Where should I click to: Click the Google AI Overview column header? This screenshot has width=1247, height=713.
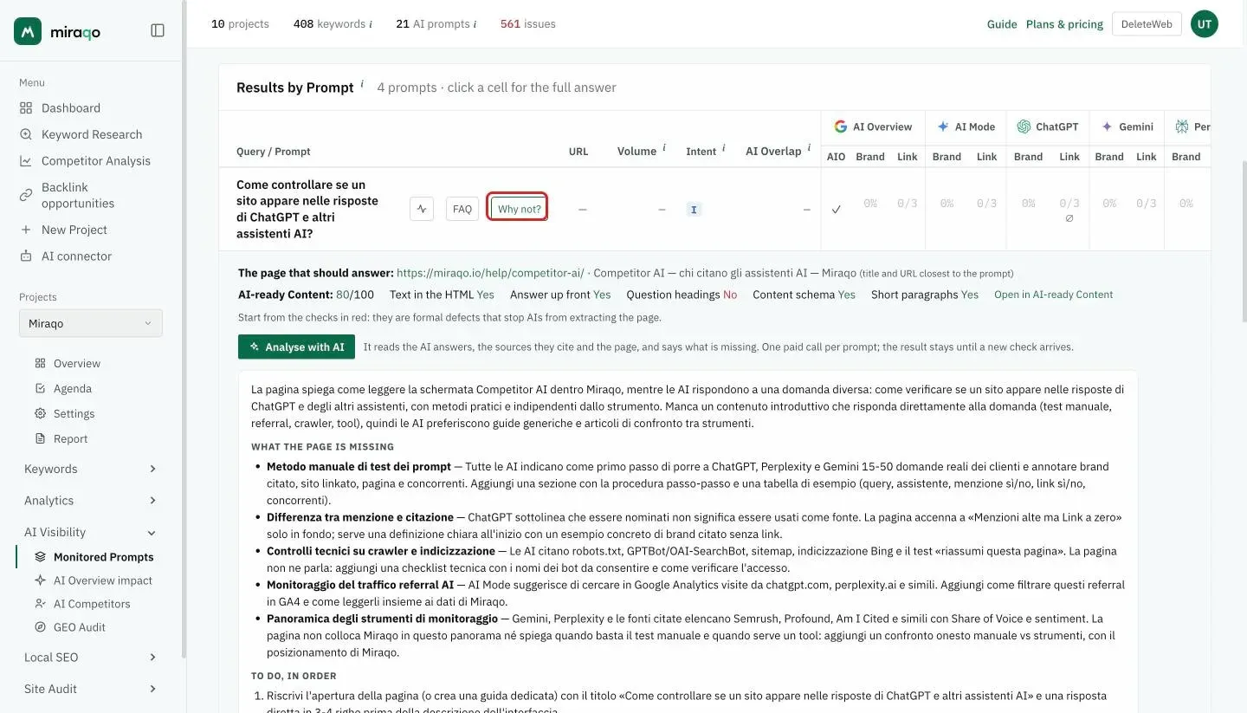[x=873, y=126]
